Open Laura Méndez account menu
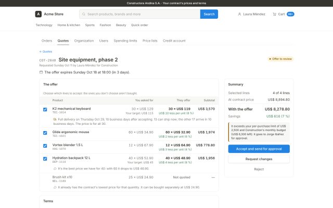This screenshot has width=333, height=208. (252, 14)
